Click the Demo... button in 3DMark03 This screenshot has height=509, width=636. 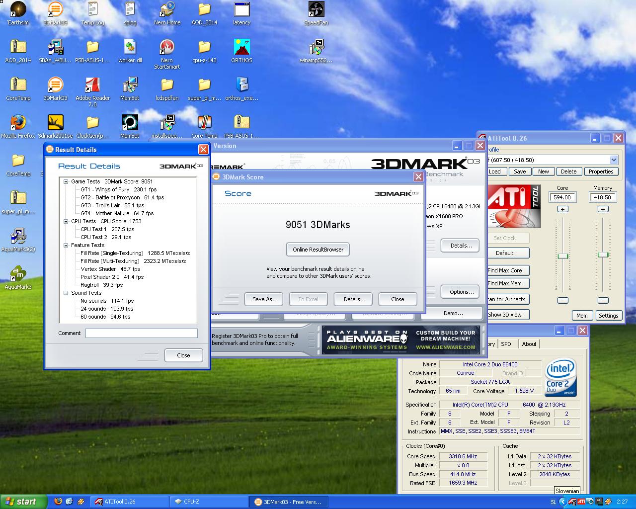453,313
